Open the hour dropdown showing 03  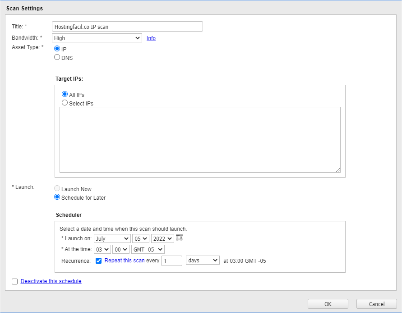102,249
